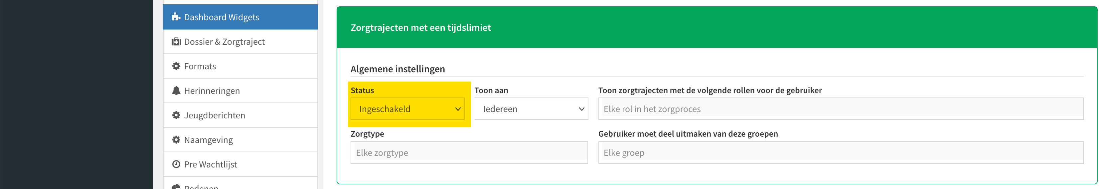Click the clock icon beside Pre Wachtlijst
Viewport: 1099px width, 189px height.
(x=176, y=164)
